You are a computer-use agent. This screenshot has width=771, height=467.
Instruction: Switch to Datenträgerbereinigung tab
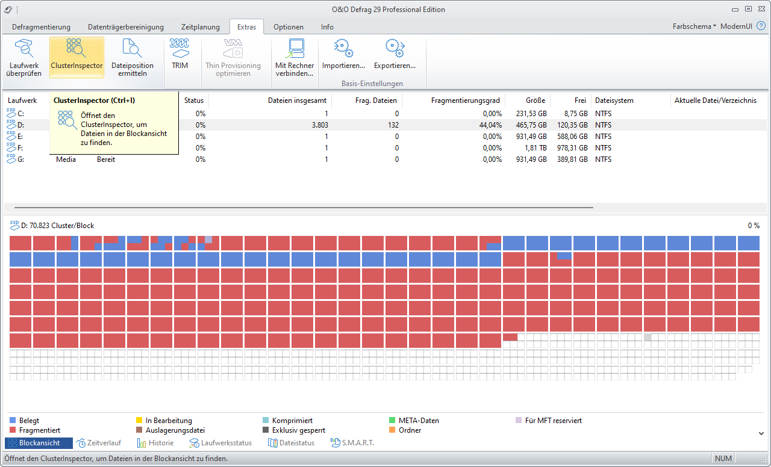126,27
